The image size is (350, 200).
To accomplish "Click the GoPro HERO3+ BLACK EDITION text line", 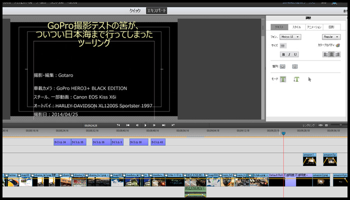I will pos(80,88).
